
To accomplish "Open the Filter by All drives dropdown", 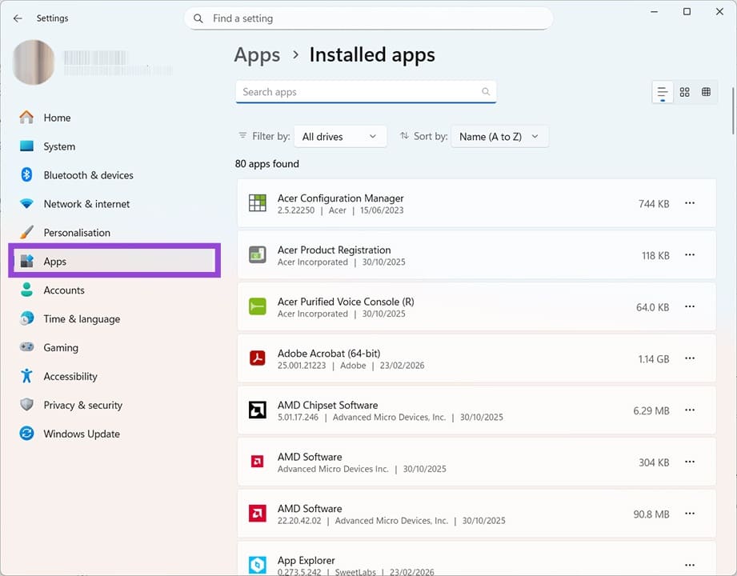I will (x=339, y=136).
